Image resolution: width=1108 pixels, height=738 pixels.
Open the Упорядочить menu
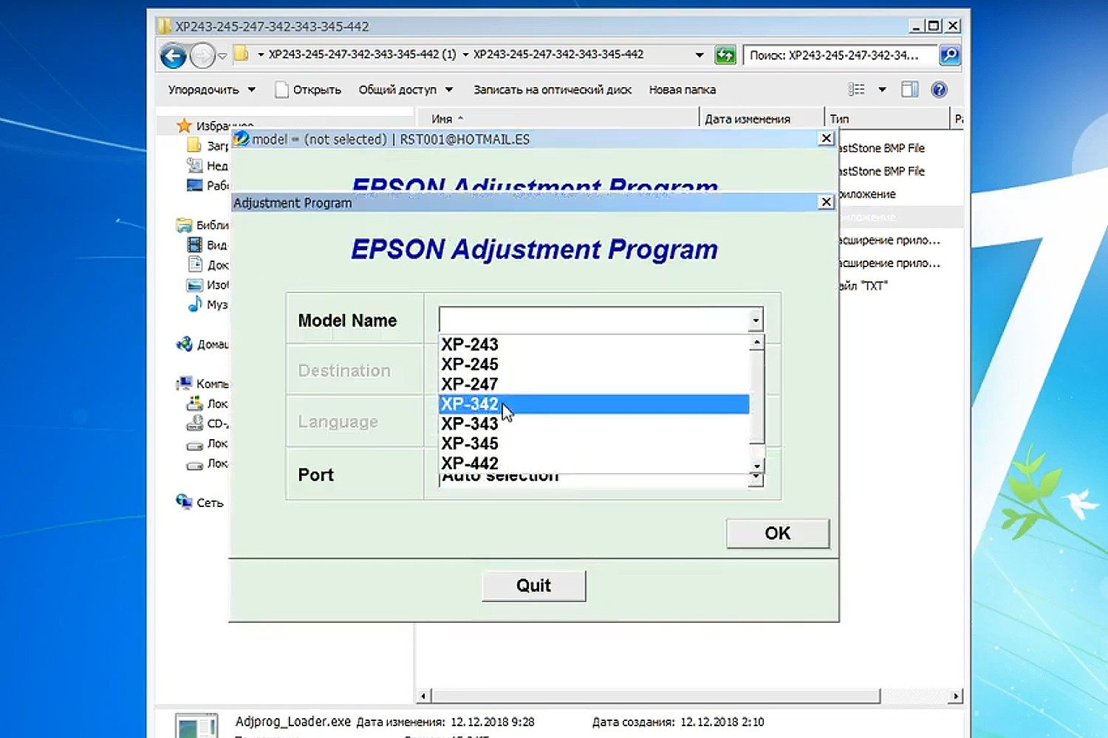tap(211, 90)
